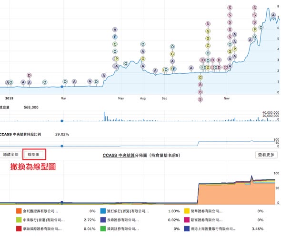This screenshot has height=237, width=281.
Task: Click the O event marker just above Mar
Action: click(x=65, y=82)
